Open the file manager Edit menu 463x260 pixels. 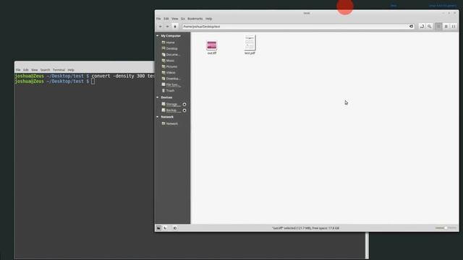(x=166, y=19)
